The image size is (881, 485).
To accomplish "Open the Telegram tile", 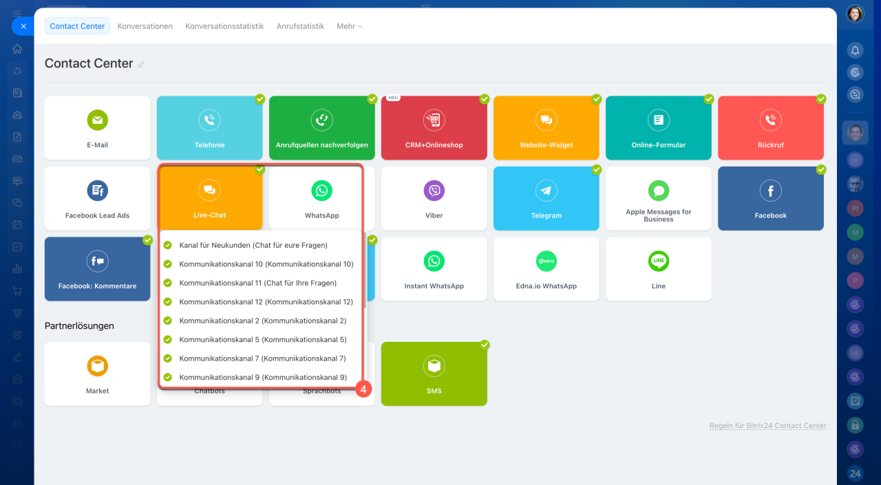I will coord(546,198).
